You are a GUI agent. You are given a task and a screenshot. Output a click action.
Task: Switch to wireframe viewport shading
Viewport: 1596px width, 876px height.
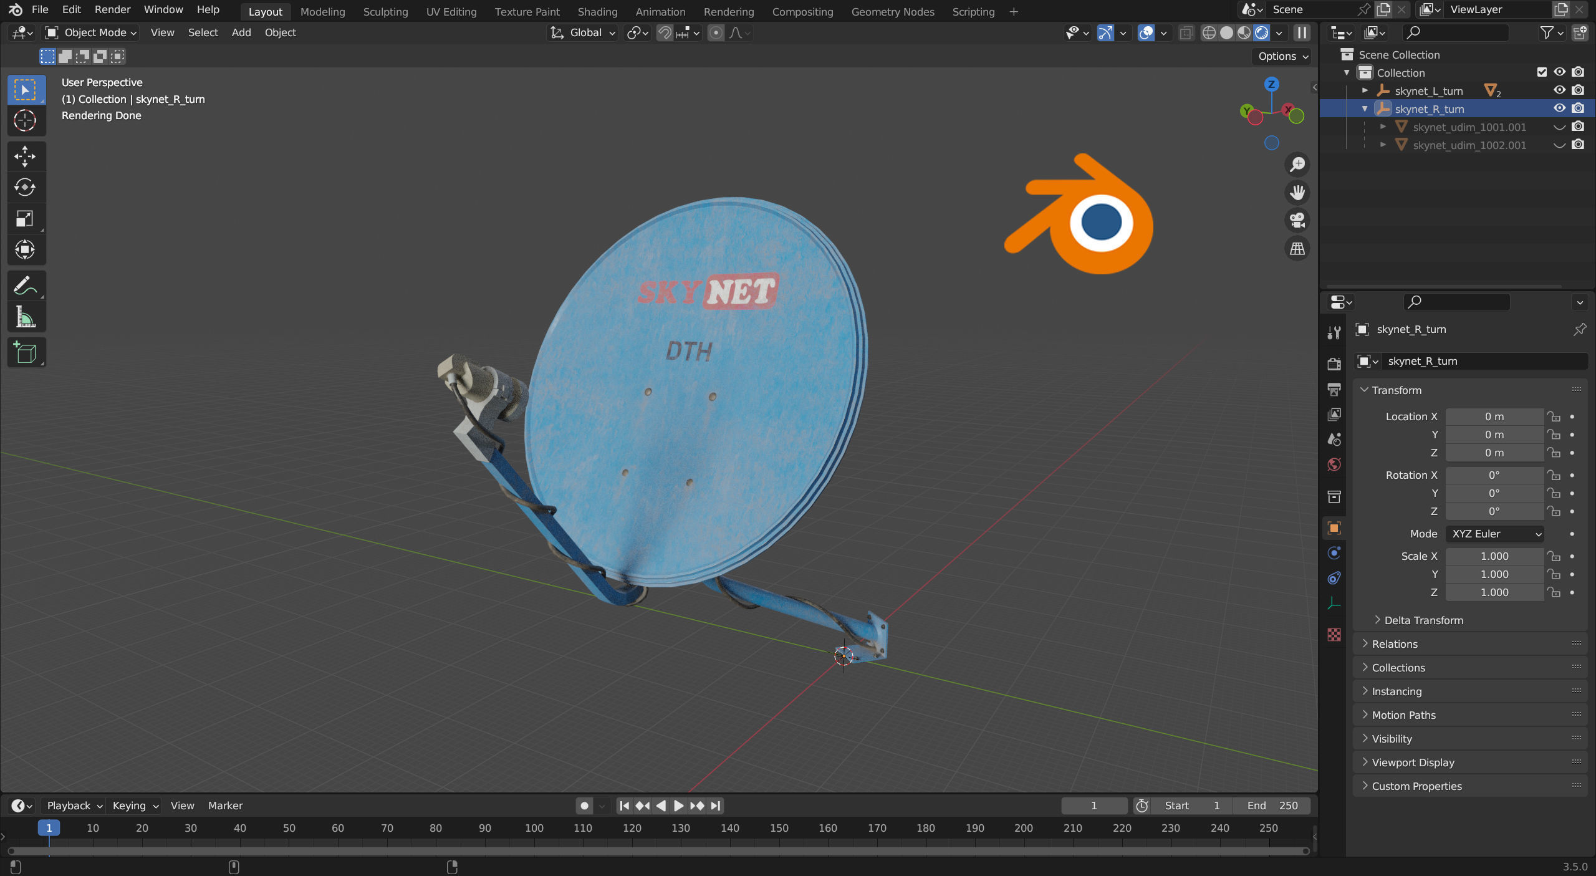(x=1209, y=33)
